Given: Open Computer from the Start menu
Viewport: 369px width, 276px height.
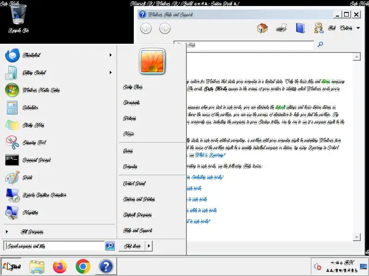Looking at the screenshot, I should (130, 167).
